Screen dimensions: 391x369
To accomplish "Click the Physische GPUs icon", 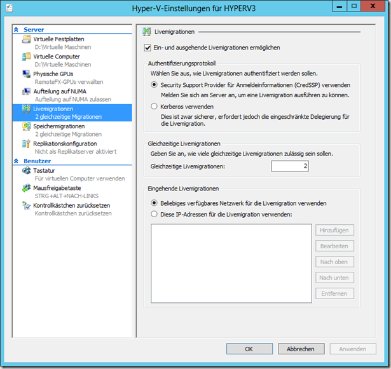I will point(27,74).
